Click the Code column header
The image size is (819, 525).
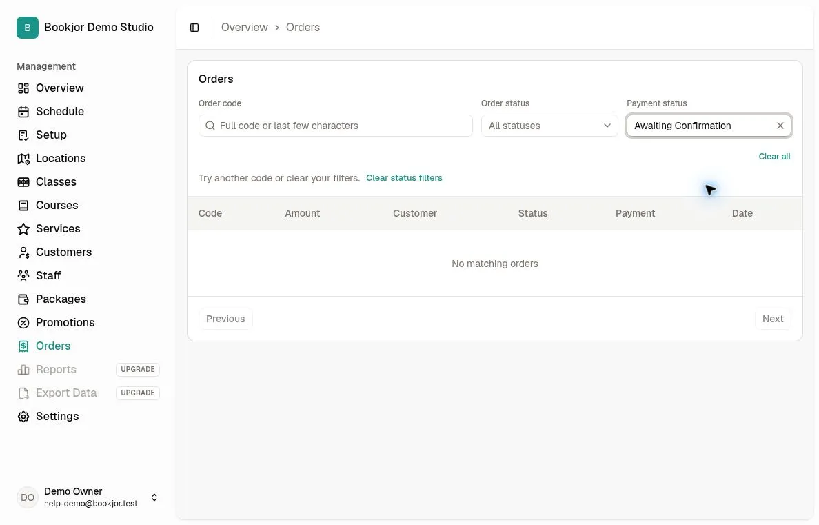[x=210, y=214]
